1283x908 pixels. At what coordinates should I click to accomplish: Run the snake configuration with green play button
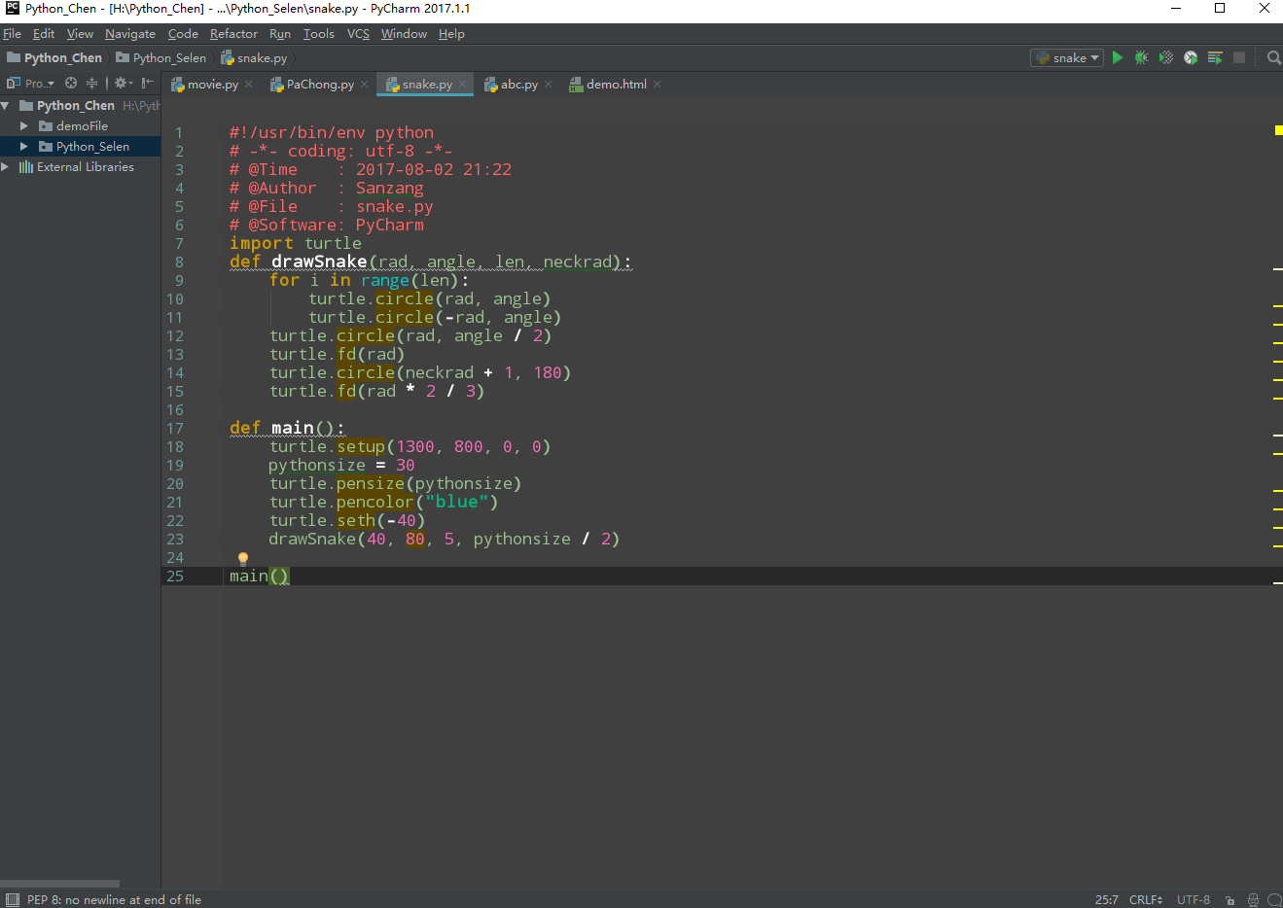(1117, 58)
